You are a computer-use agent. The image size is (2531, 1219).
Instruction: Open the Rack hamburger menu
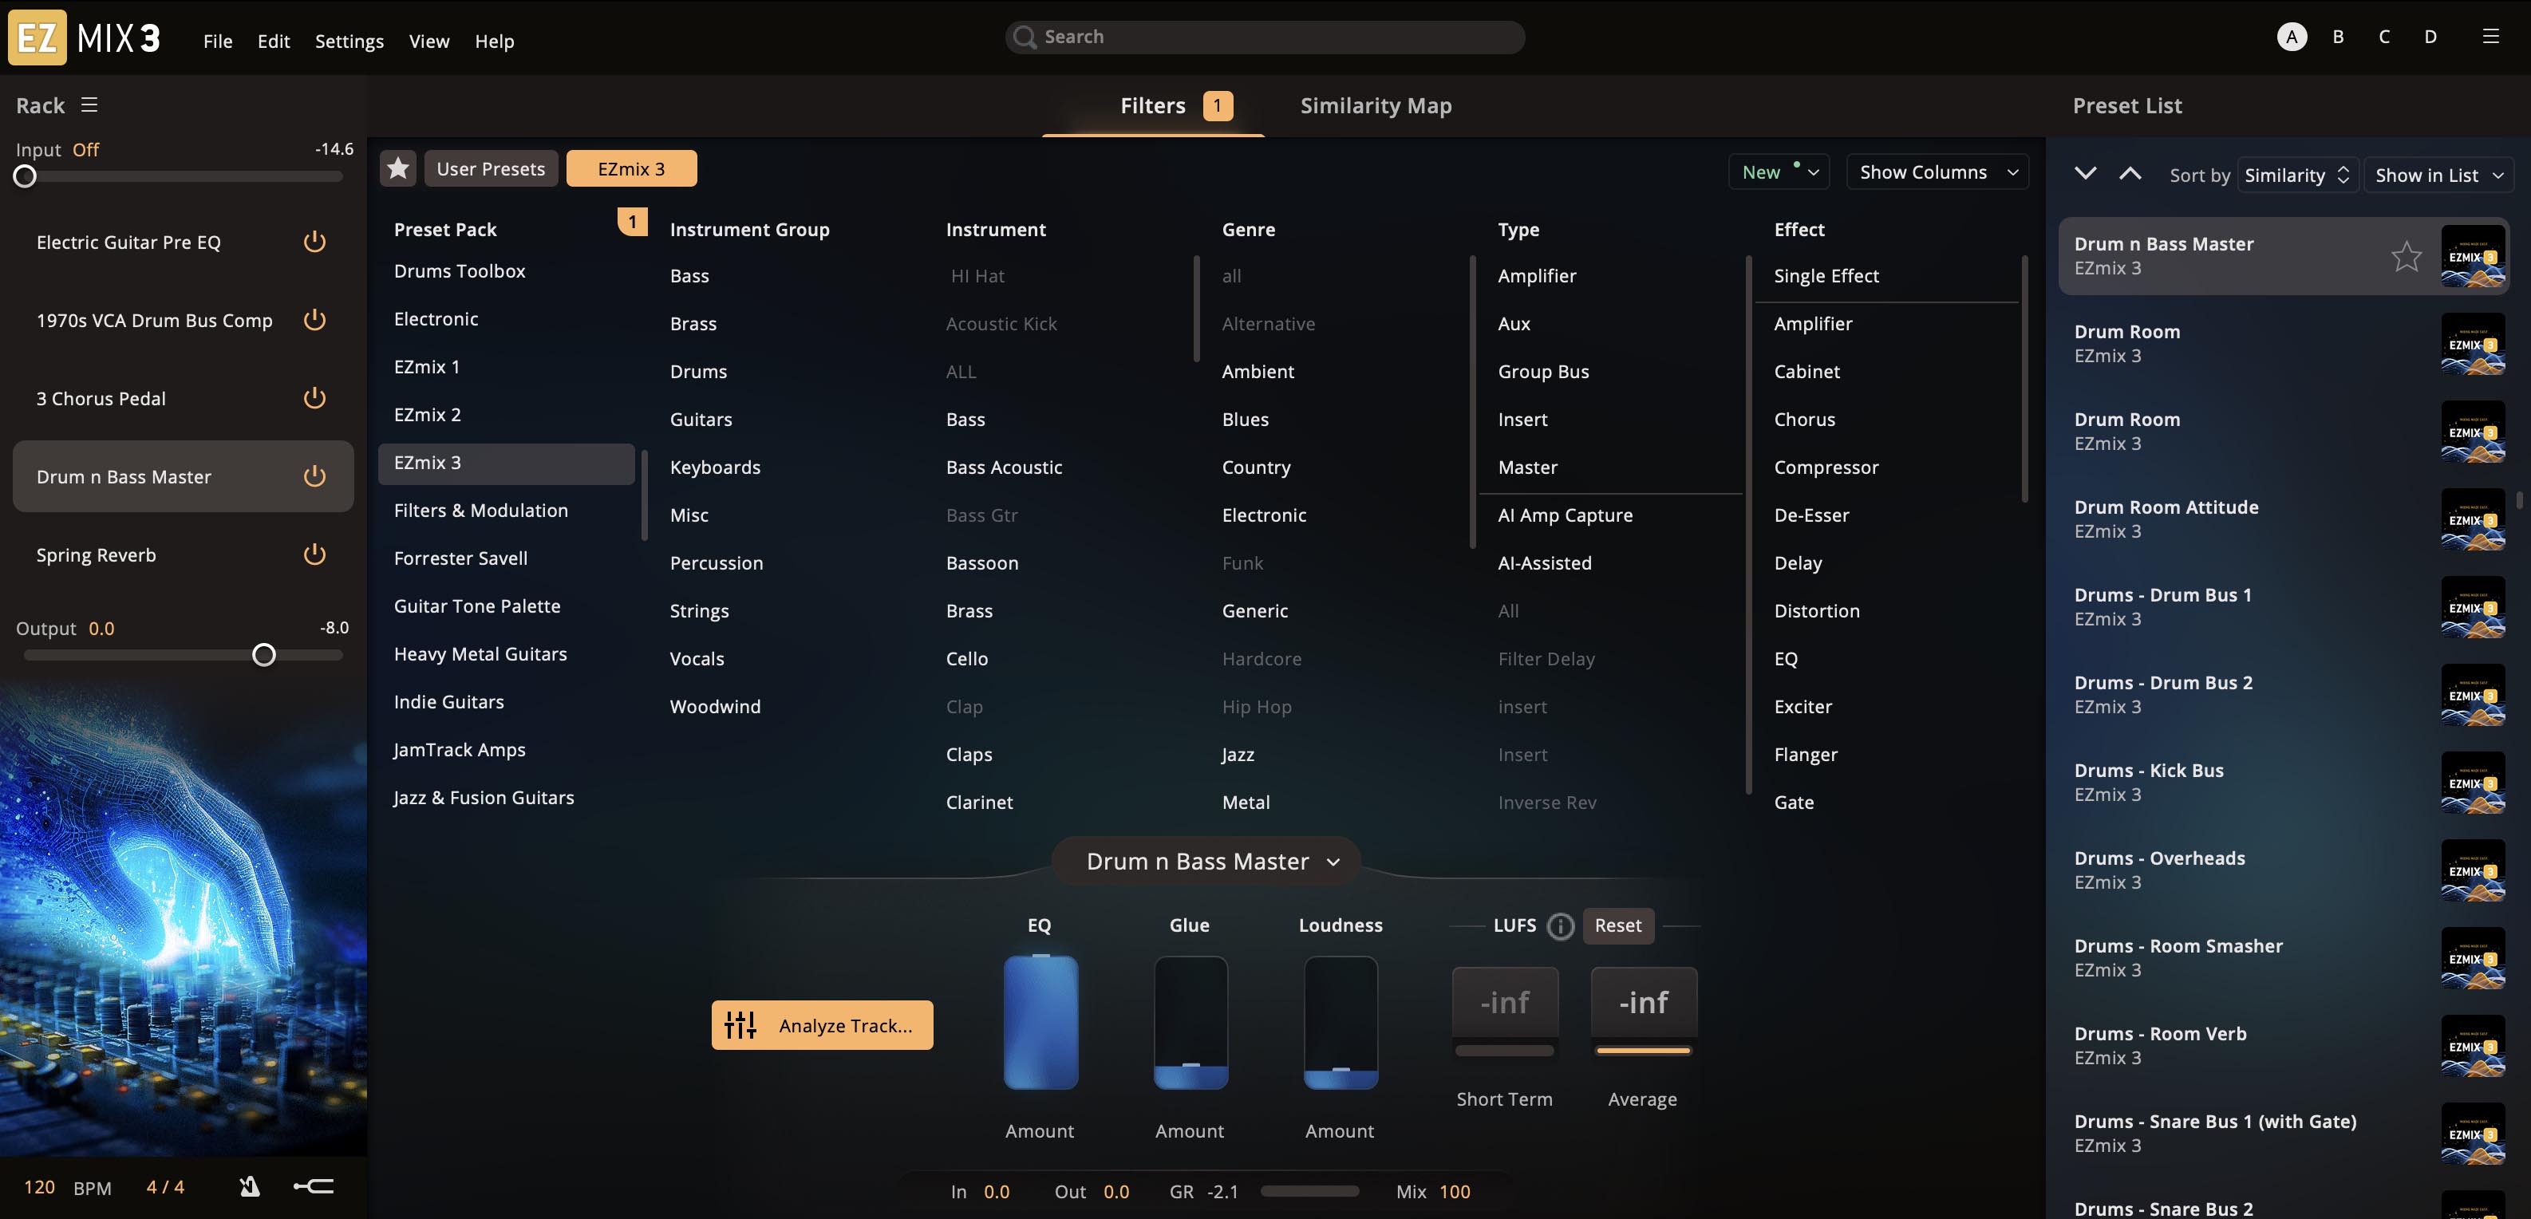coord(89,105)
